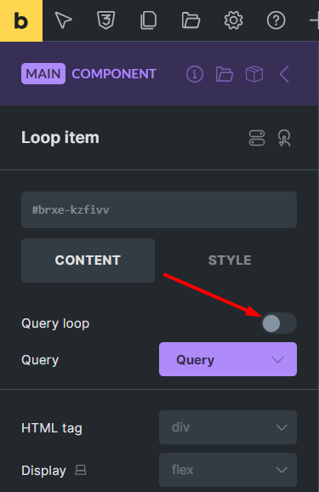Open element conditions icon beside Loop item

coord(257,138)
